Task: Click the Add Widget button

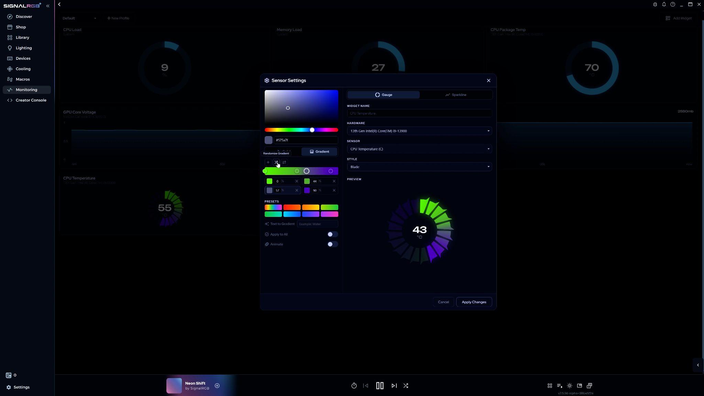Action: 679,18
